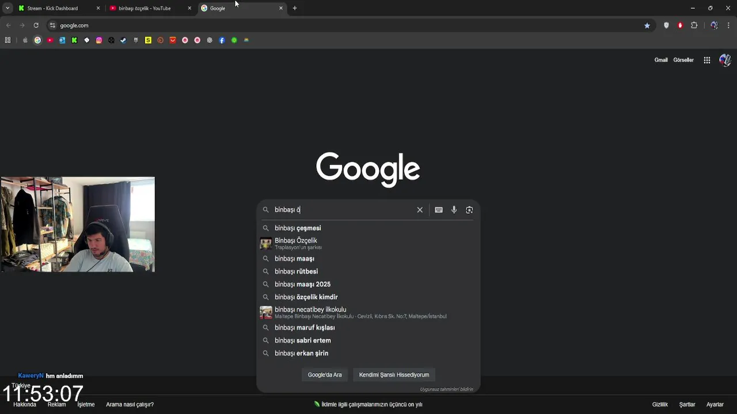737x414 pixels.
Task: Open the shield extension icon
Action: (666, 25)
